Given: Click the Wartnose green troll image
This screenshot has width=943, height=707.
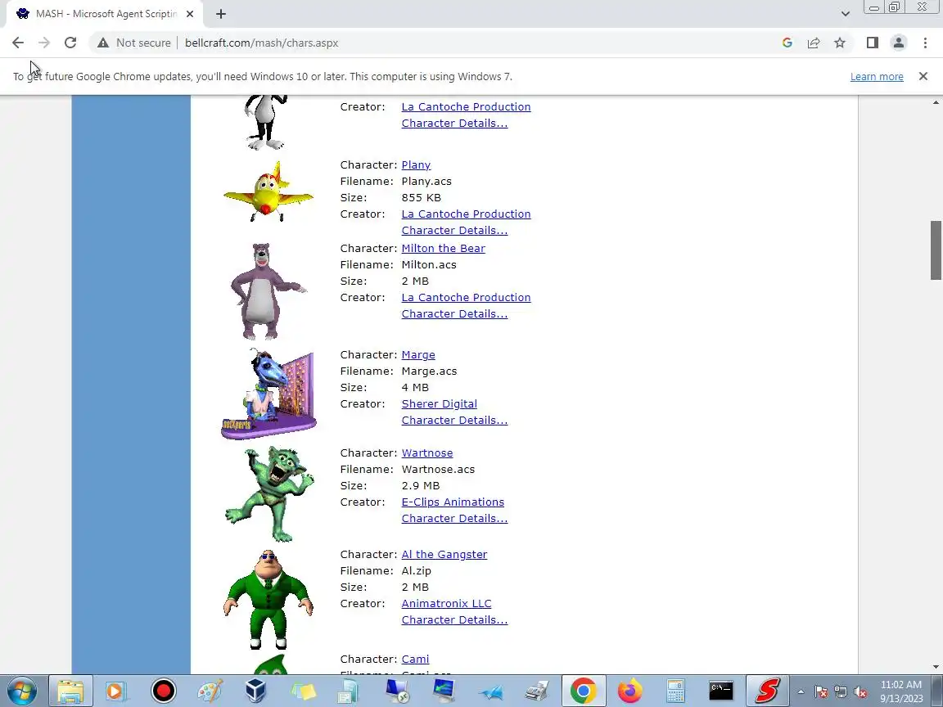Looking at the screenshot, I should pyautogui.click(x=269, y=493).
